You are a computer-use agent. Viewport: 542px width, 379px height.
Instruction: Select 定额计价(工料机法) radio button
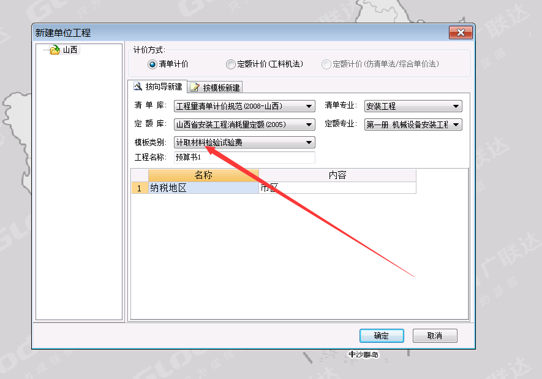point(230,64)
